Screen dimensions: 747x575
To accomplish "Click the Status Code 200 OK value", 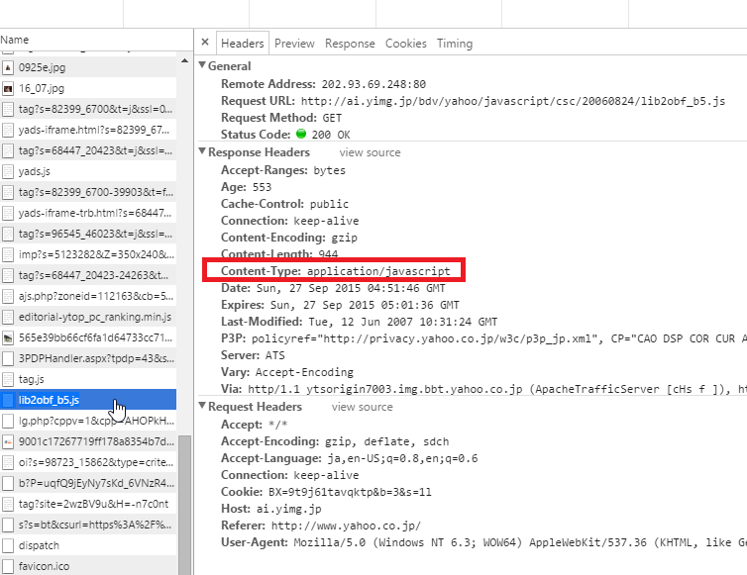I will [x=331, y=135].
